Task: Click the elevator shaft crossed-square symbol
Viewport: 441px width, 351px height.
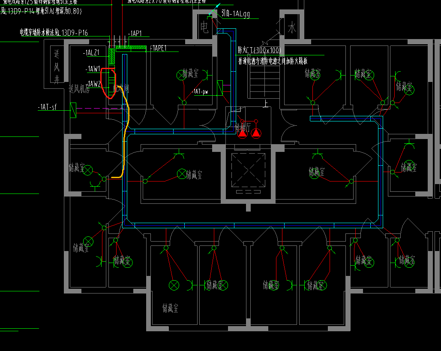Action: [248, 170]
